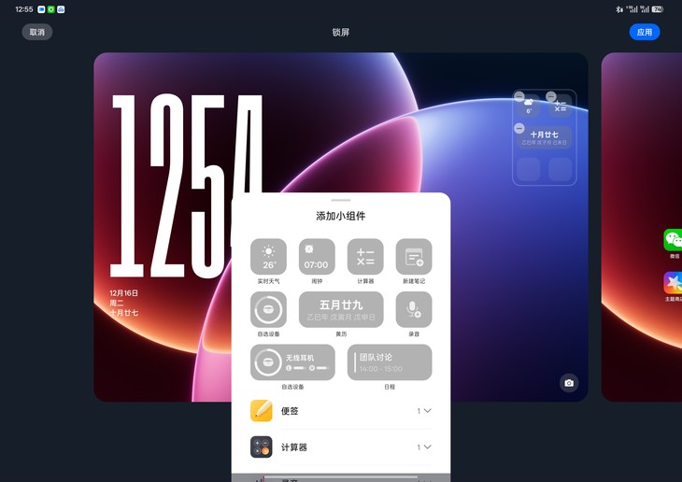Add the 团队讨论 schedule widget
Image resolution: width=682 pixels, height=482 pixels.
click(390, 362)
